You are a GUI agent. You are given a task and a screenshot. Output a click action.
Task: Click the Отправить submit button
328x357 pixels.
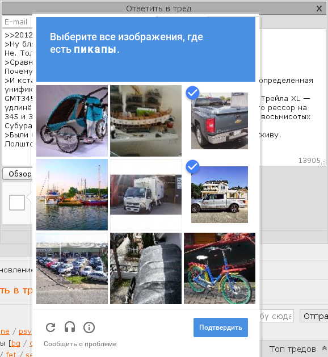[314, 316]
